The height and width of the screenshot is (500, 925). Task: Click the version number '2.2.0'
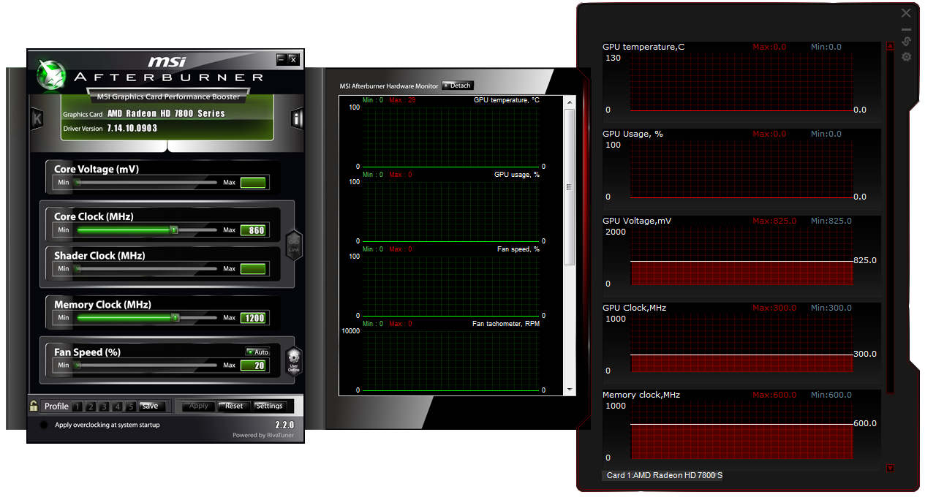pos(284,425)
